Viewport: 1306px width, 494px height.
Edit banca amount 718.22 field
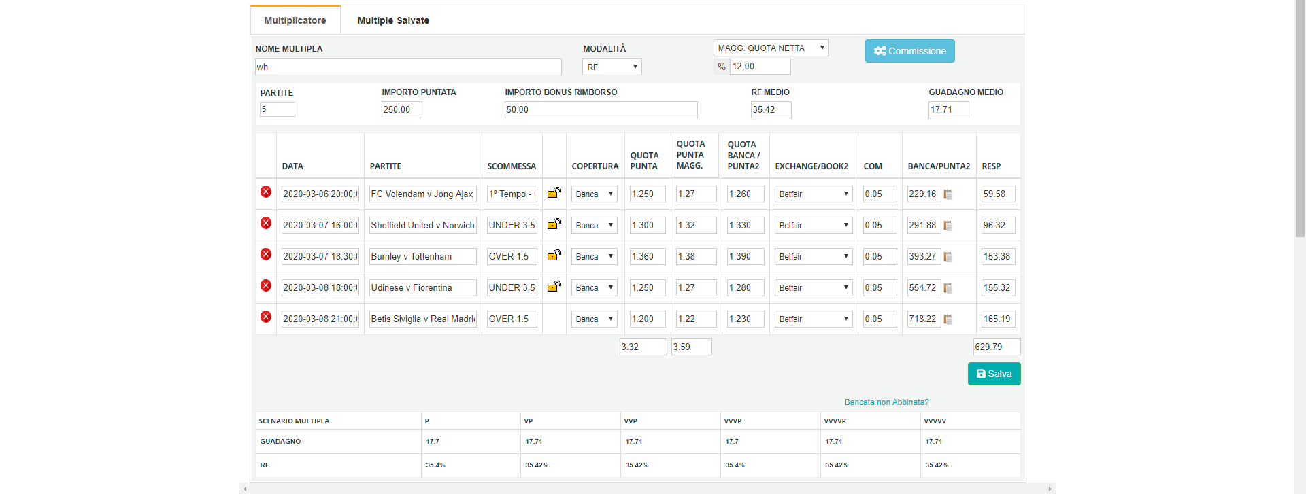click(x=924, y=319)
